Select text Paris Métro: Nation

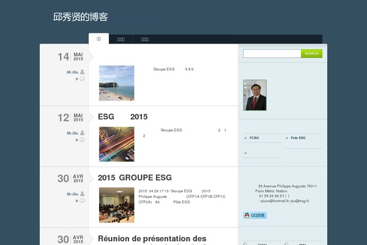(x=271, y=191)
